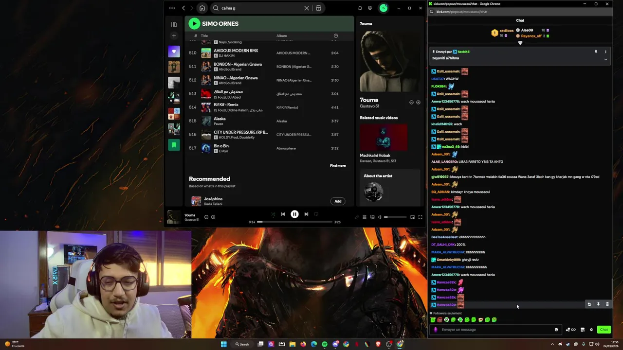Send message with green Chat button
The width and height of the screenshot is (623, 350).
coord(604,330)
